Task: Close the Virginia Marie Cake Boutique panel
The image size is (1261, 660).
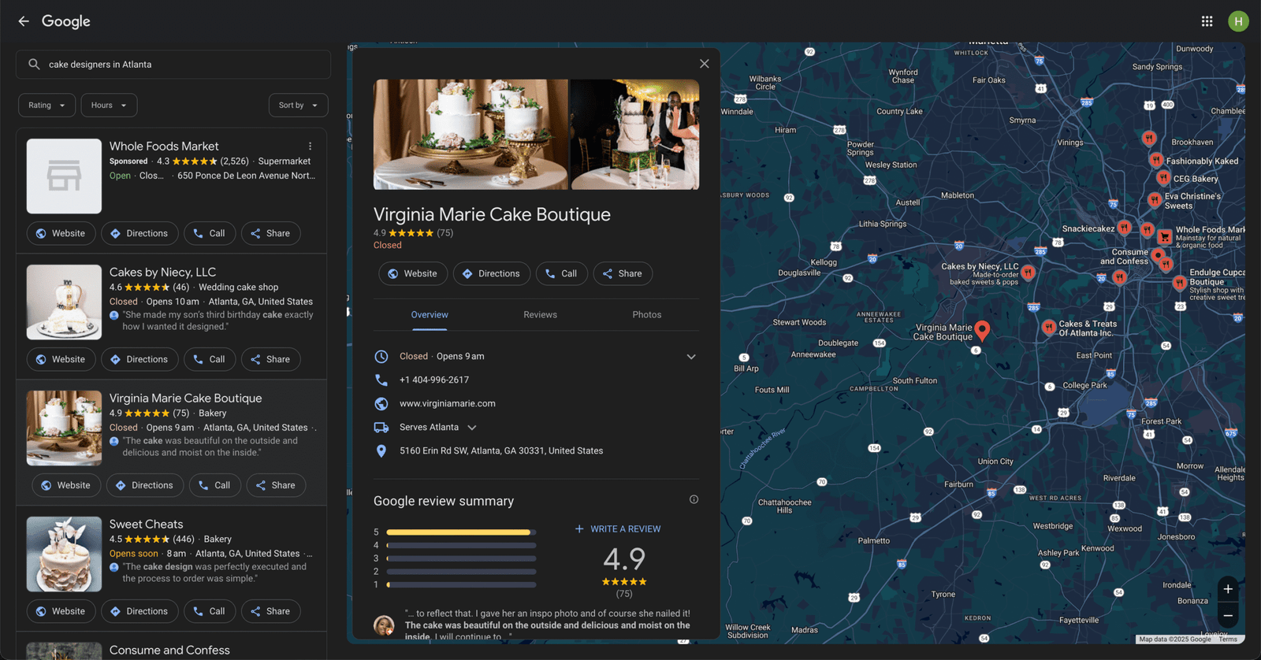Action: click(705, 64)
